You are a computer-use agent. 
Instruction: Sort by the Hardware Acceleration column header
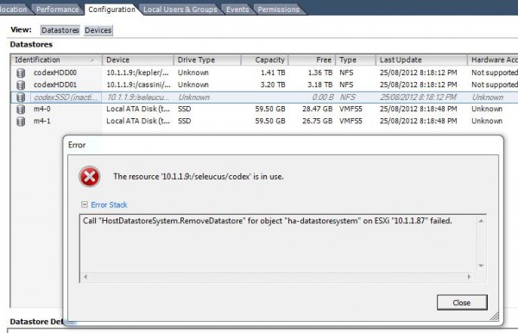click(493, 60)
